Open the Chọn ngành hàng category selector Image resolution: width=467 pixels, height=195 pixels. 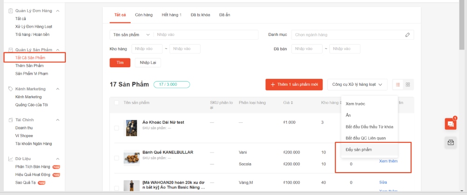tap(353, 35)
